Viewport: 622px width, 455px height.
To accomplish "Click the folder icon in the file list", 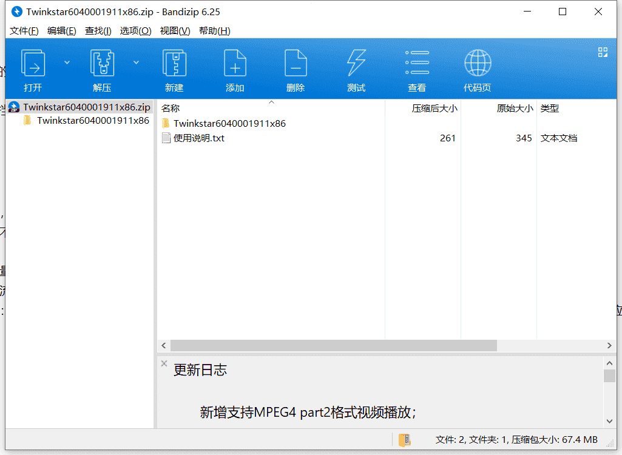I will pos(166,123).
